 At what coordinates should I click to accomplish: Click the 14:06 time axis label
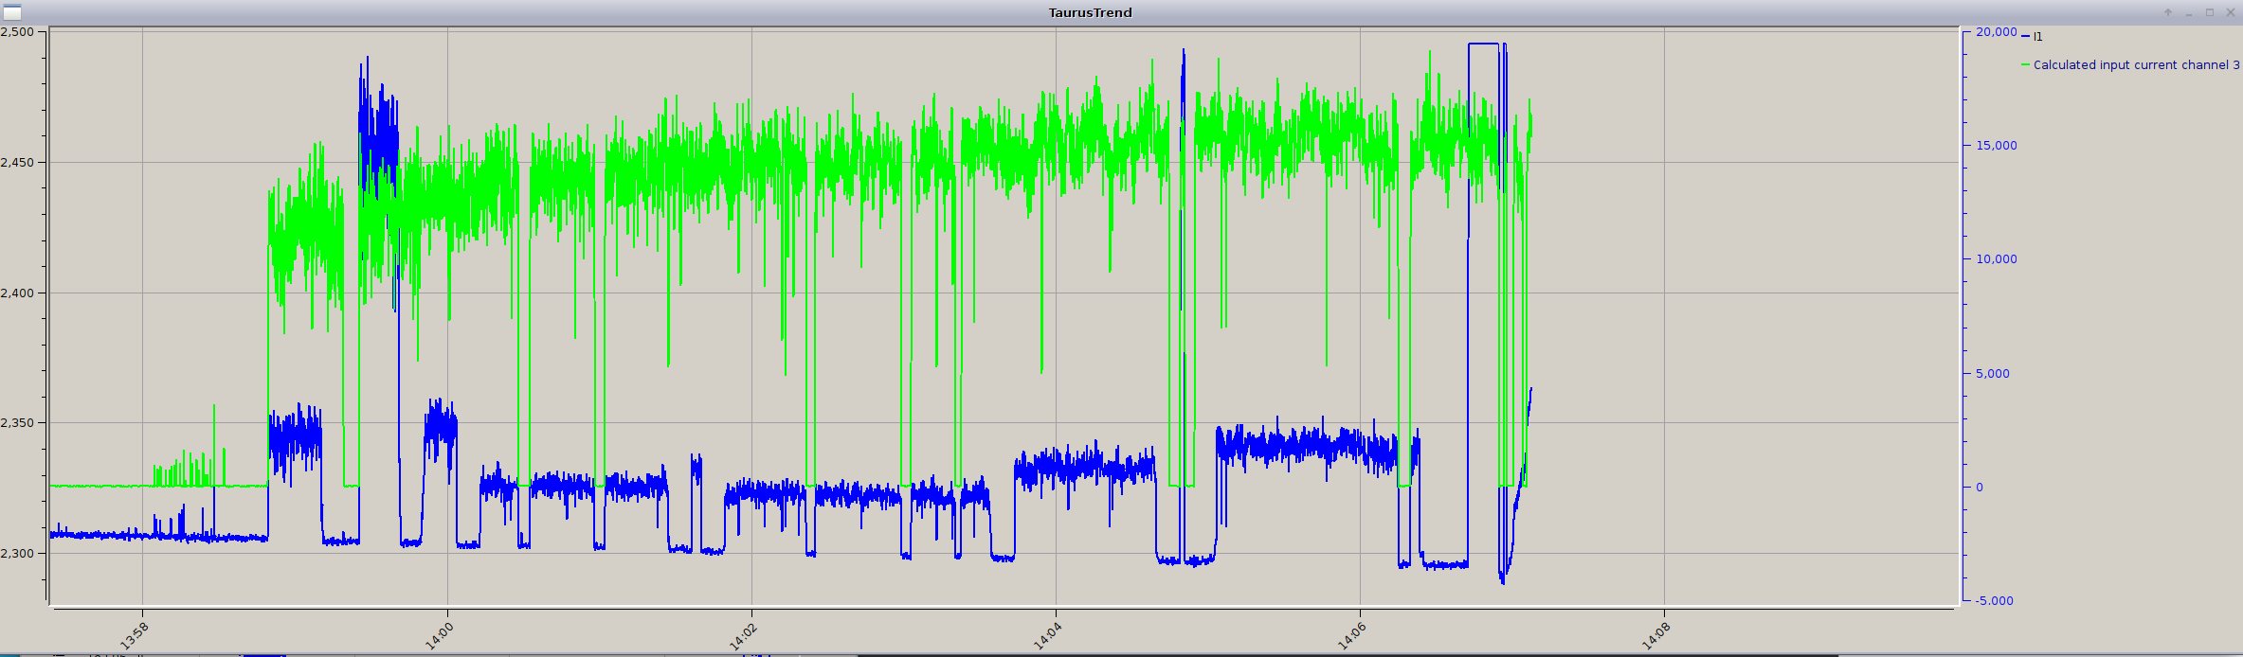(x=1352, y=635)
